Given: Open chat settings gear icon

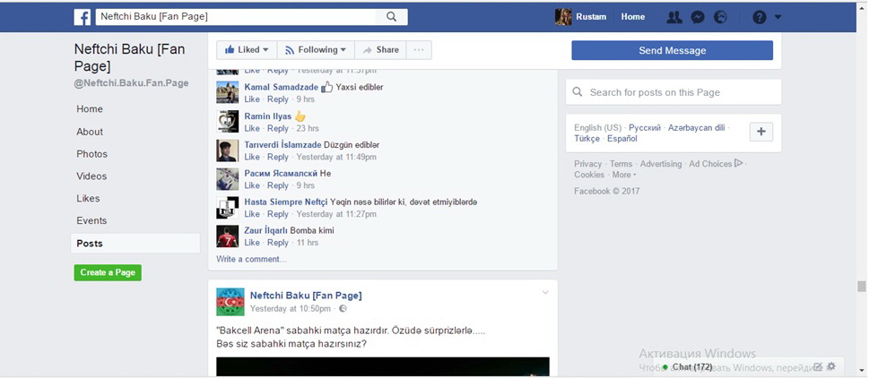Looking at the screenshot, I should [x=830, y=366].
